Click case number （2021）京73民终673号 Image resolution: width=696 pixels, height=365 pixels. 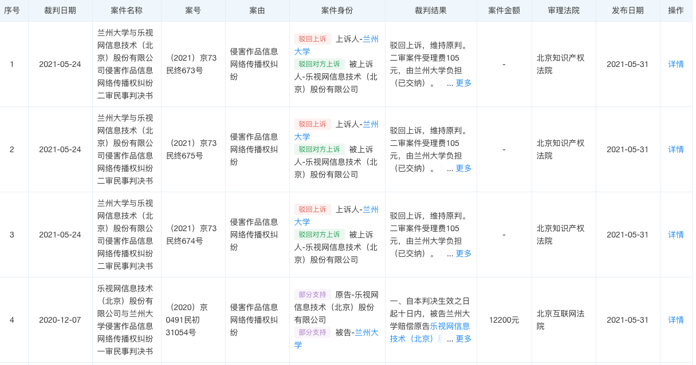(x=191, y=64)
